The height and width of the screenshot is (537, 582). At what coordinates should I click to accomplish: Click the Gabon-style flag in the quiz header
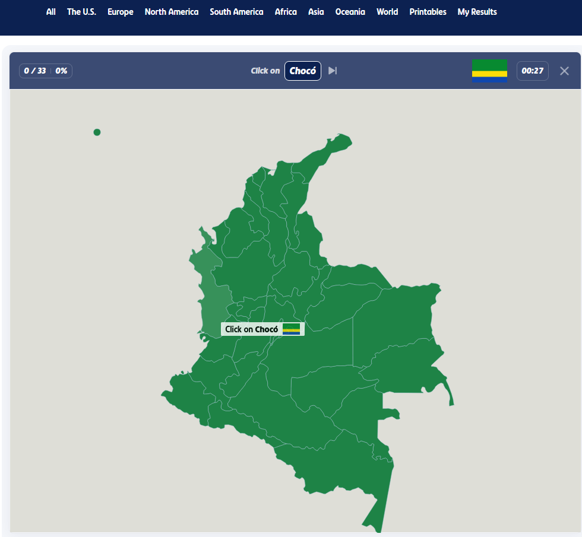pos(489,71)
